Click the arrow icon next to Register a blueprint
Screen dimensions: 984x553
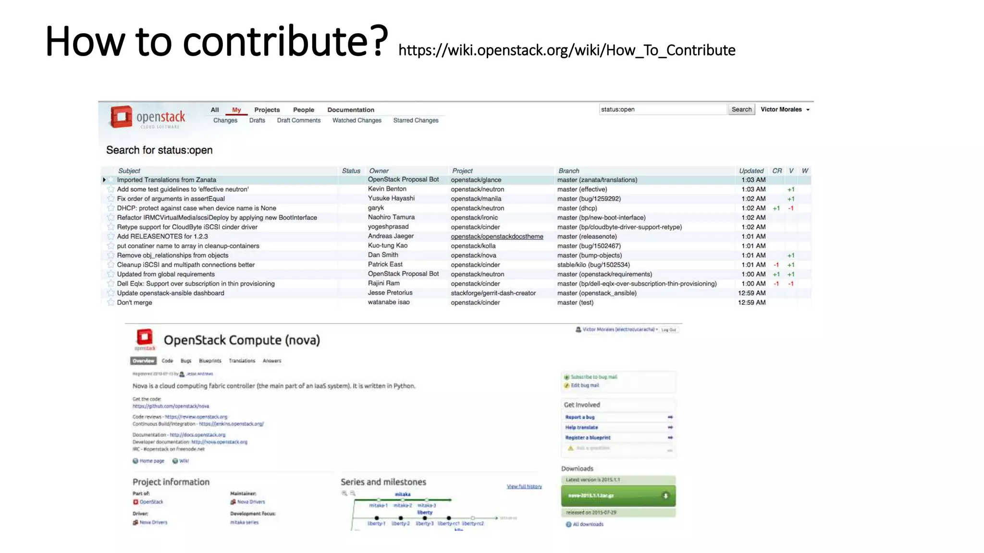tap(670, 437)
